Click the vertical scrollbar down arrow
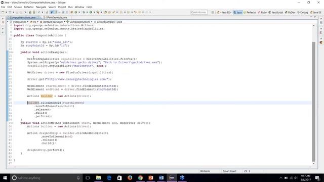 [x=314, y=163]
